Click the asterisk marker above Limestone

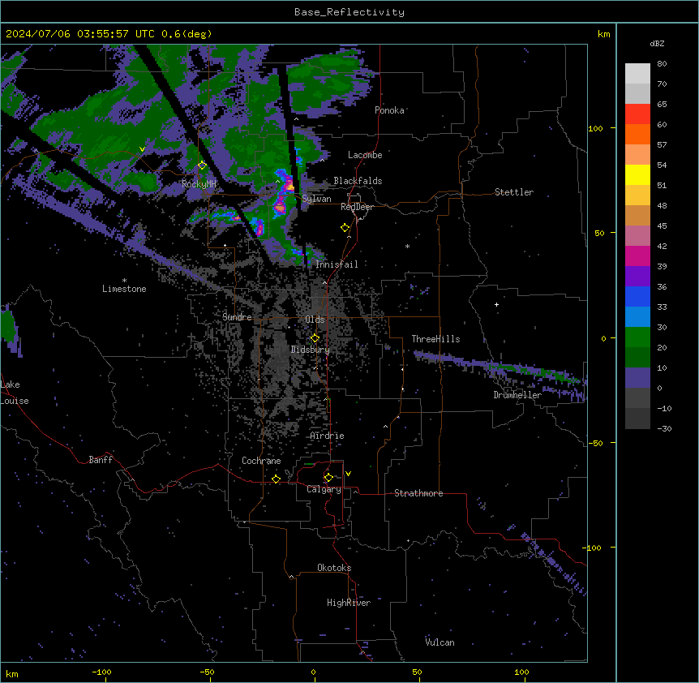124,281
